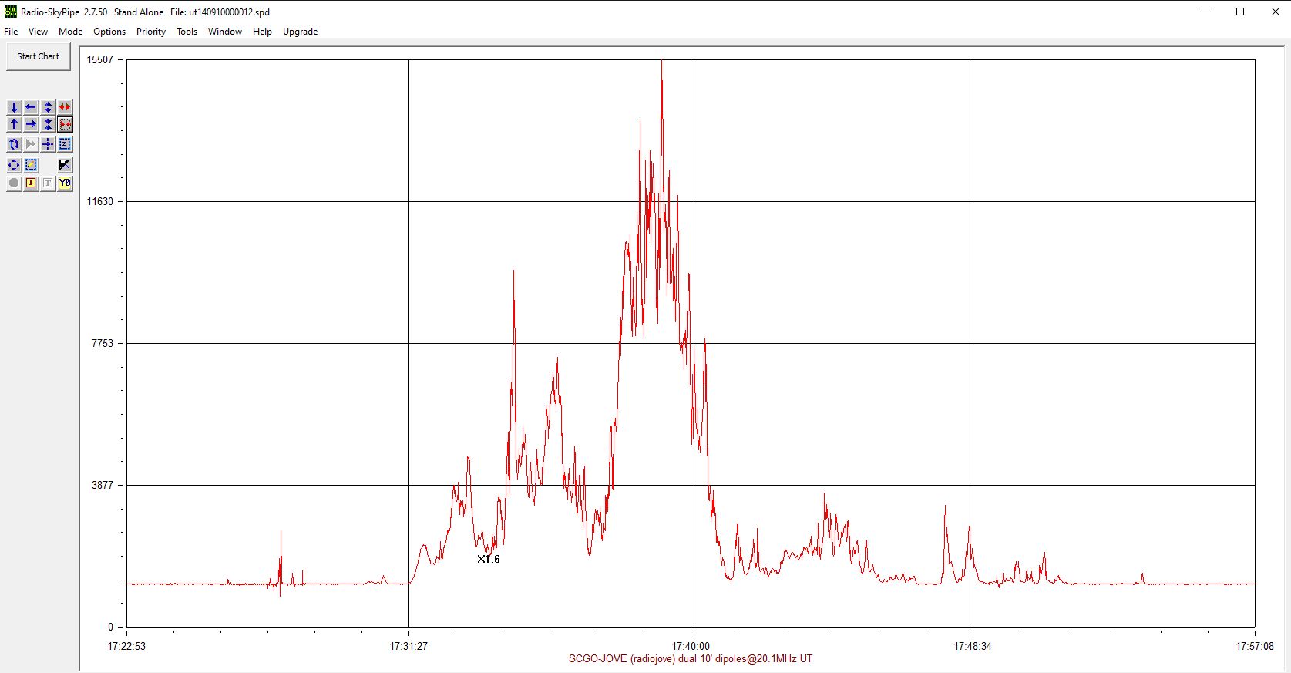Expand the Mode menu
The width and height of the screenshot is (1291, 673).
(x=70, y=32)
